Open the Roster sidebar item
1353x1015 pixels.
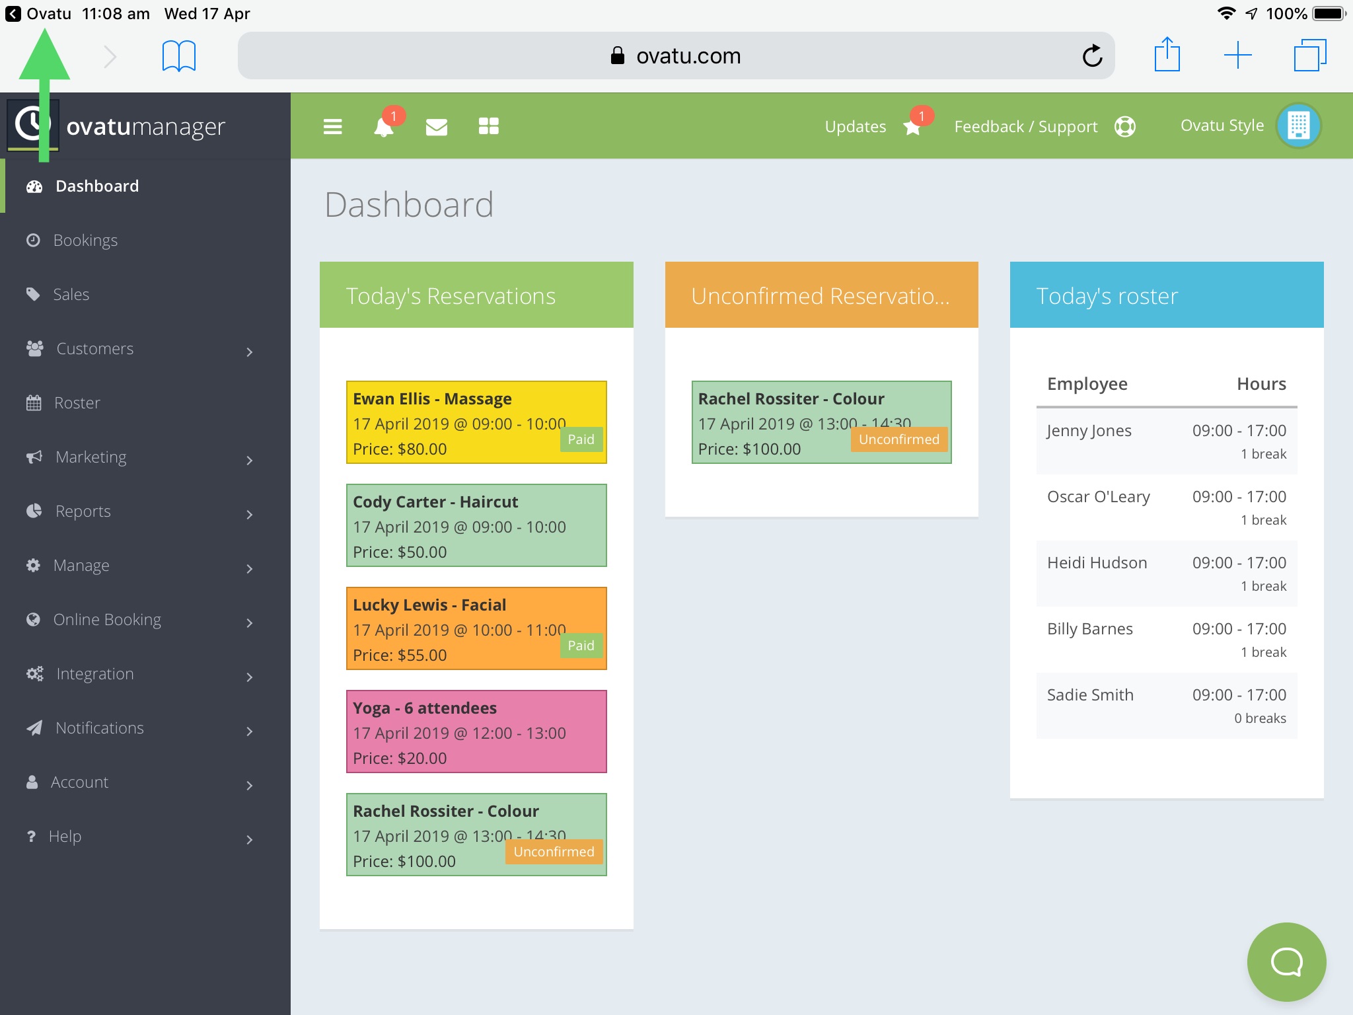point(77,403)
